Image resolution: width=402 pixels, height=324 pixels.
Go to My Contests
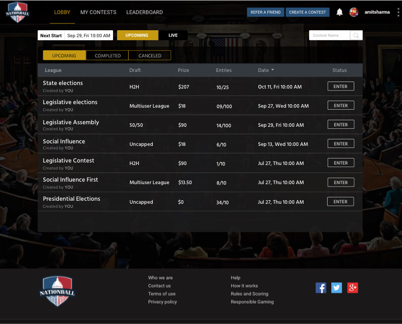[98, 12]
